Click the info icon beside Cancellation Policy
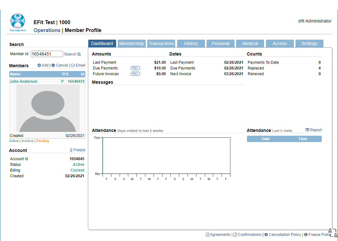338x241 pixels. point(266,235)
